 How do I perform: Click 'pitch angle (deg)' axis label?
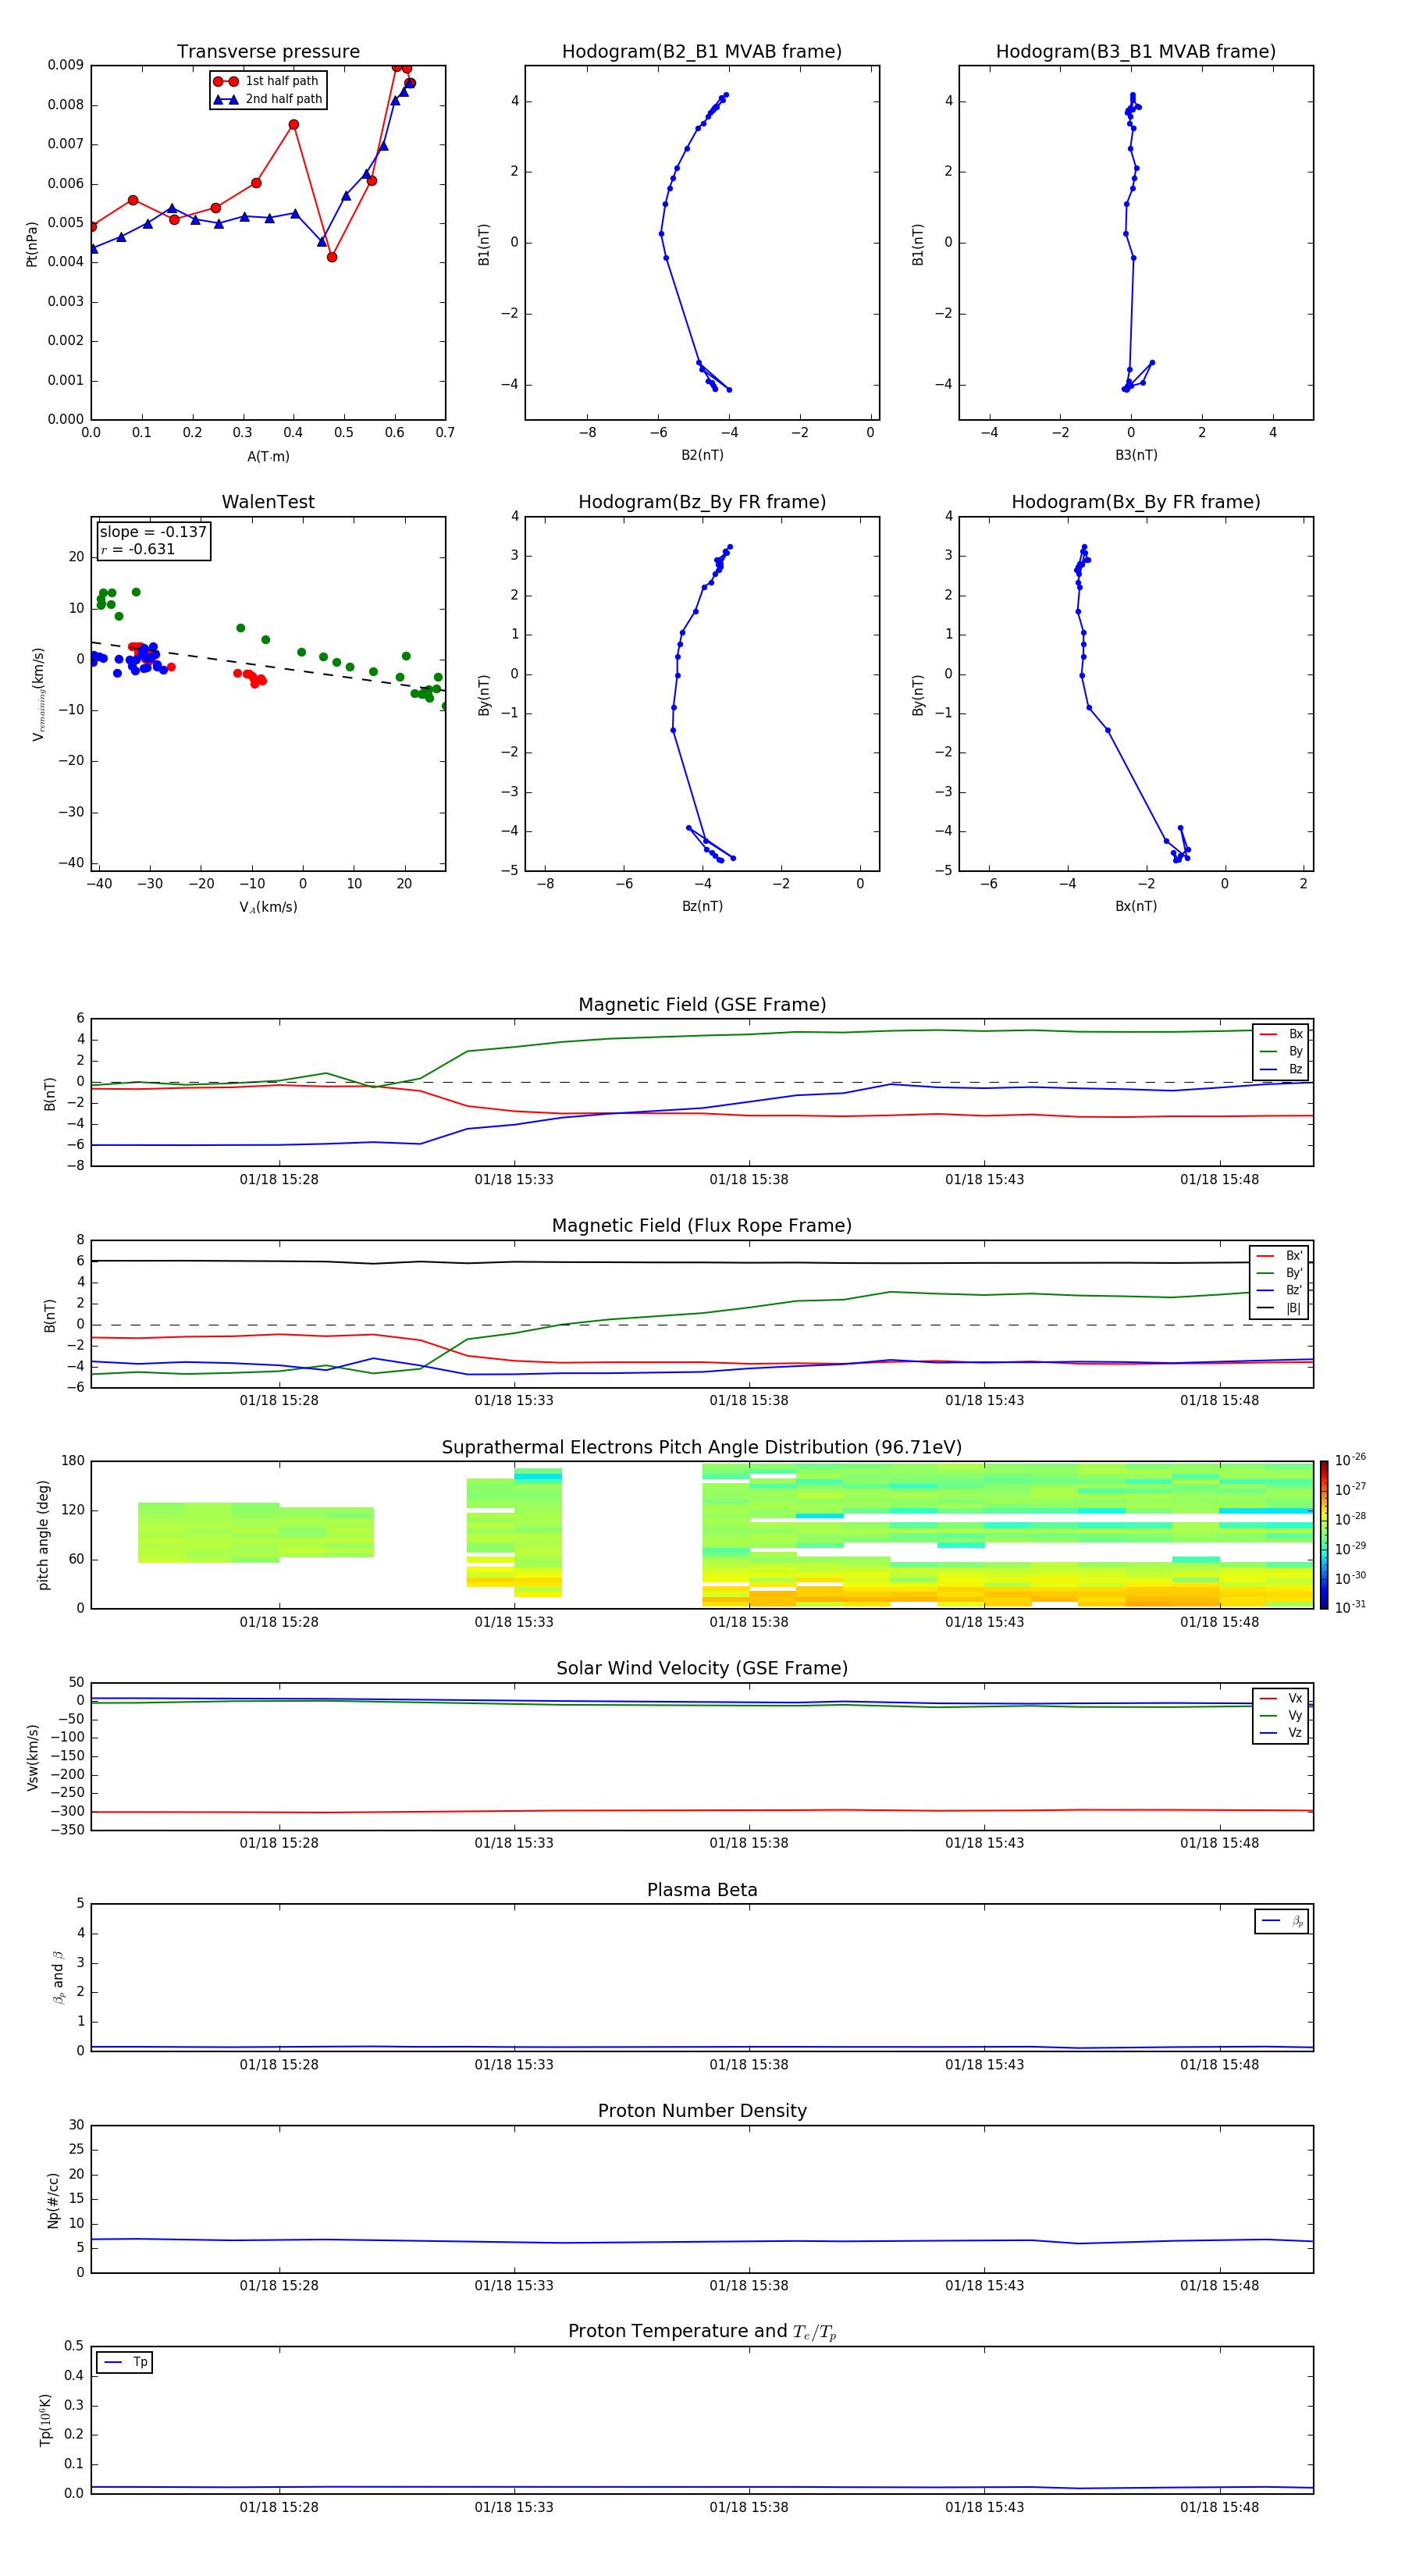point(43,1535)
